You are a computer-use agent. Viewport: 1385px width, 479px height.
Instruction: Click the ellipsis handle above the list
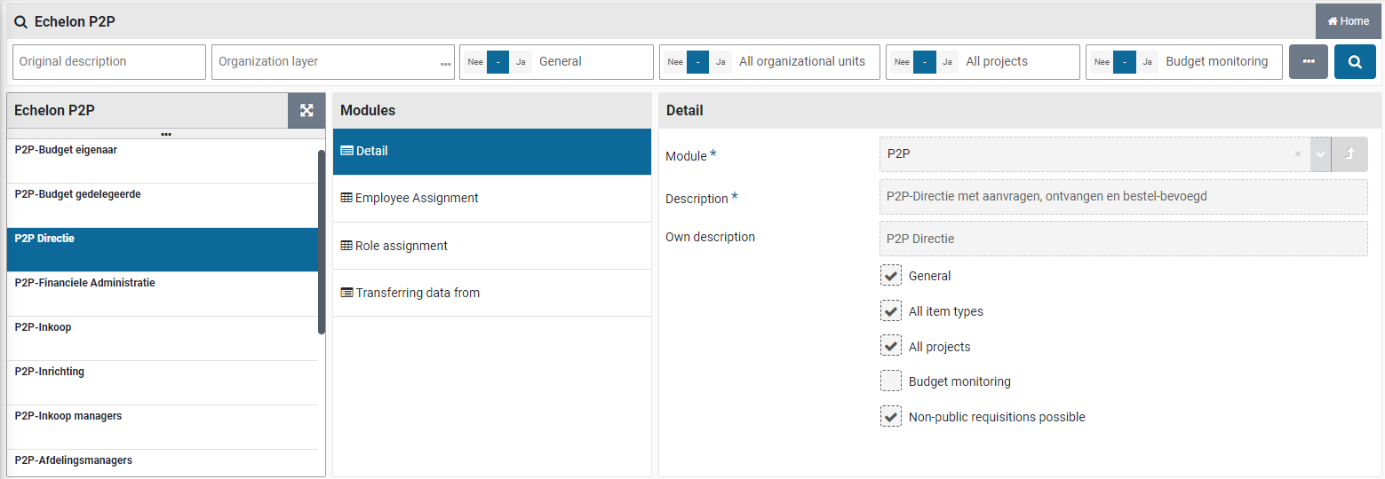pos(166,134)
